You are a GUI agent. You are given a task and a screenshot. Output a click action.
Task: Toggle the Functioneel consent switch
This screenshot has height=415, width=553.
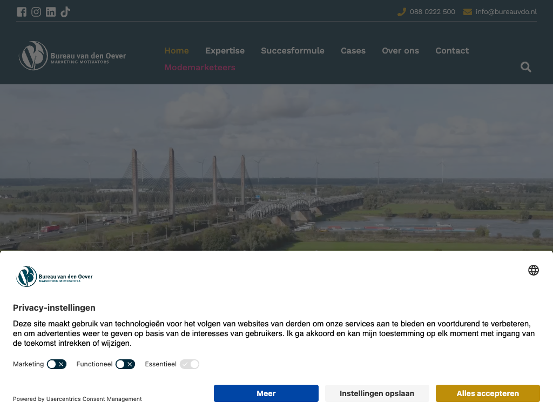coord(125,364)
